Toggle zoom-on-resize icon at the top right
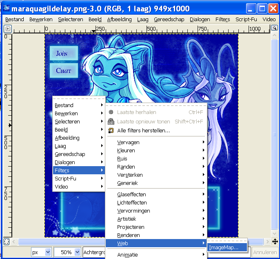Image resolution: width=280 pixels, height=259 pixels. (274, 28)
